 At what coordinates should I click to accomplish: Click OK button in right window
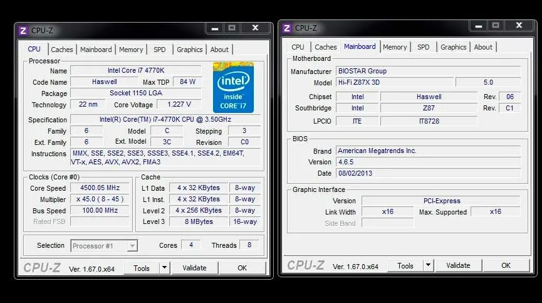(506, 265)
